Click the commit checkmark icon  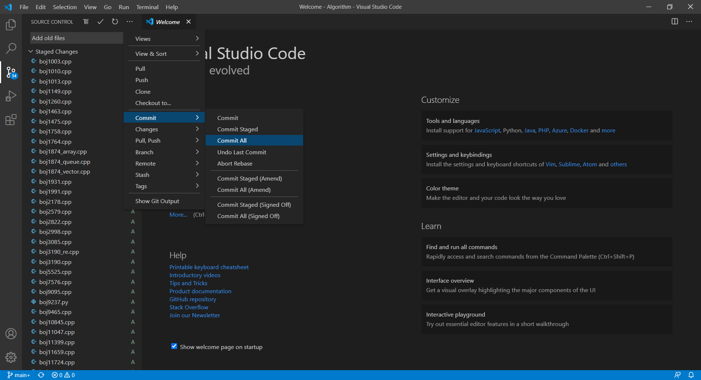click(x=100, y=22)
